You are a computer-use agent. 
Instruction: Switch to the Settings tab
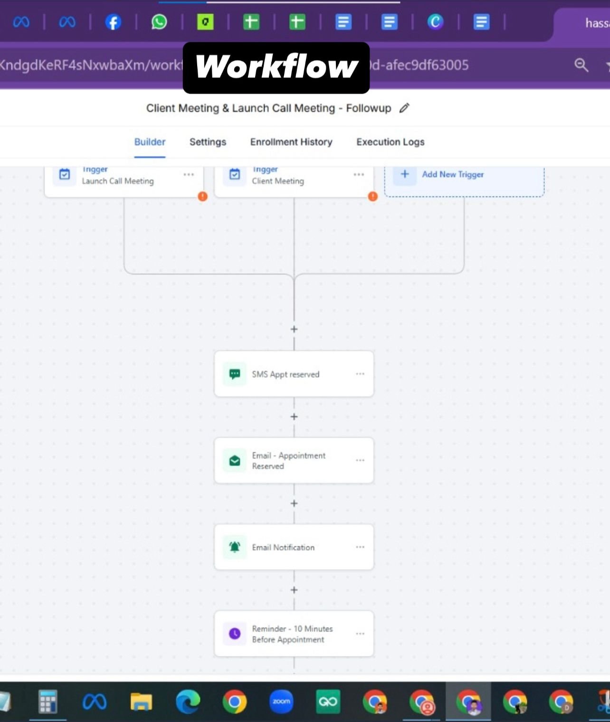208,142
